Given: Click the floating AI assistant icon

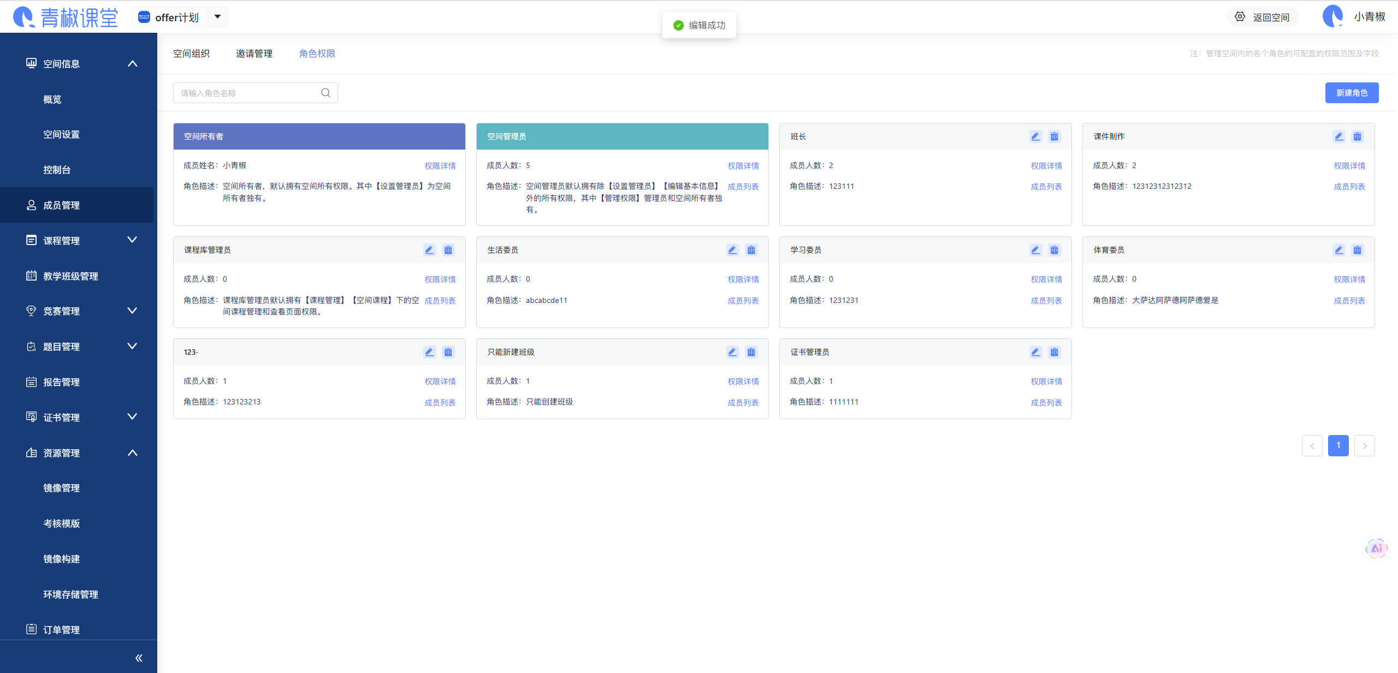Looking at the screenshot, I should tap(1376, 548).
